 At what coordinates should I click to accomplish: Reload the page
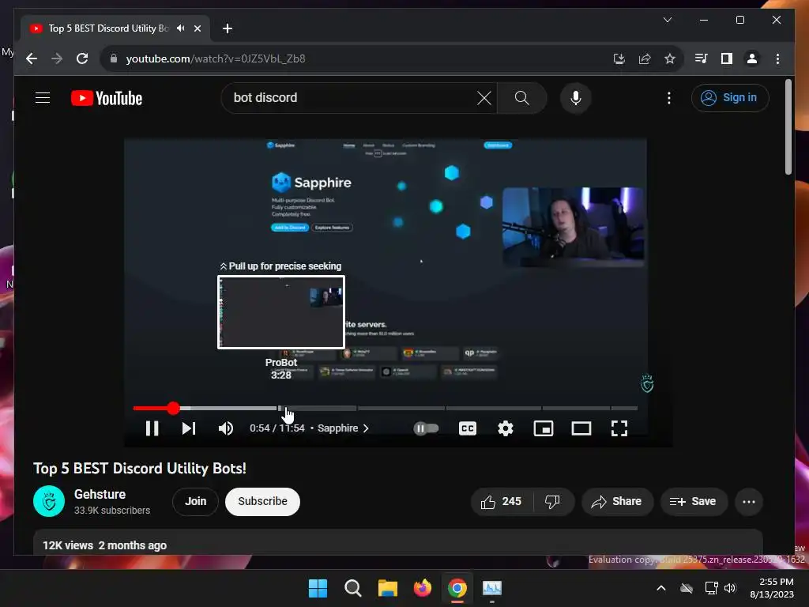[82, 58]
